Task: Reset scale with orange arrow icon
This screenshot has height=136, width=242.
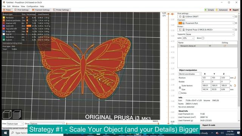Action: 235,86
